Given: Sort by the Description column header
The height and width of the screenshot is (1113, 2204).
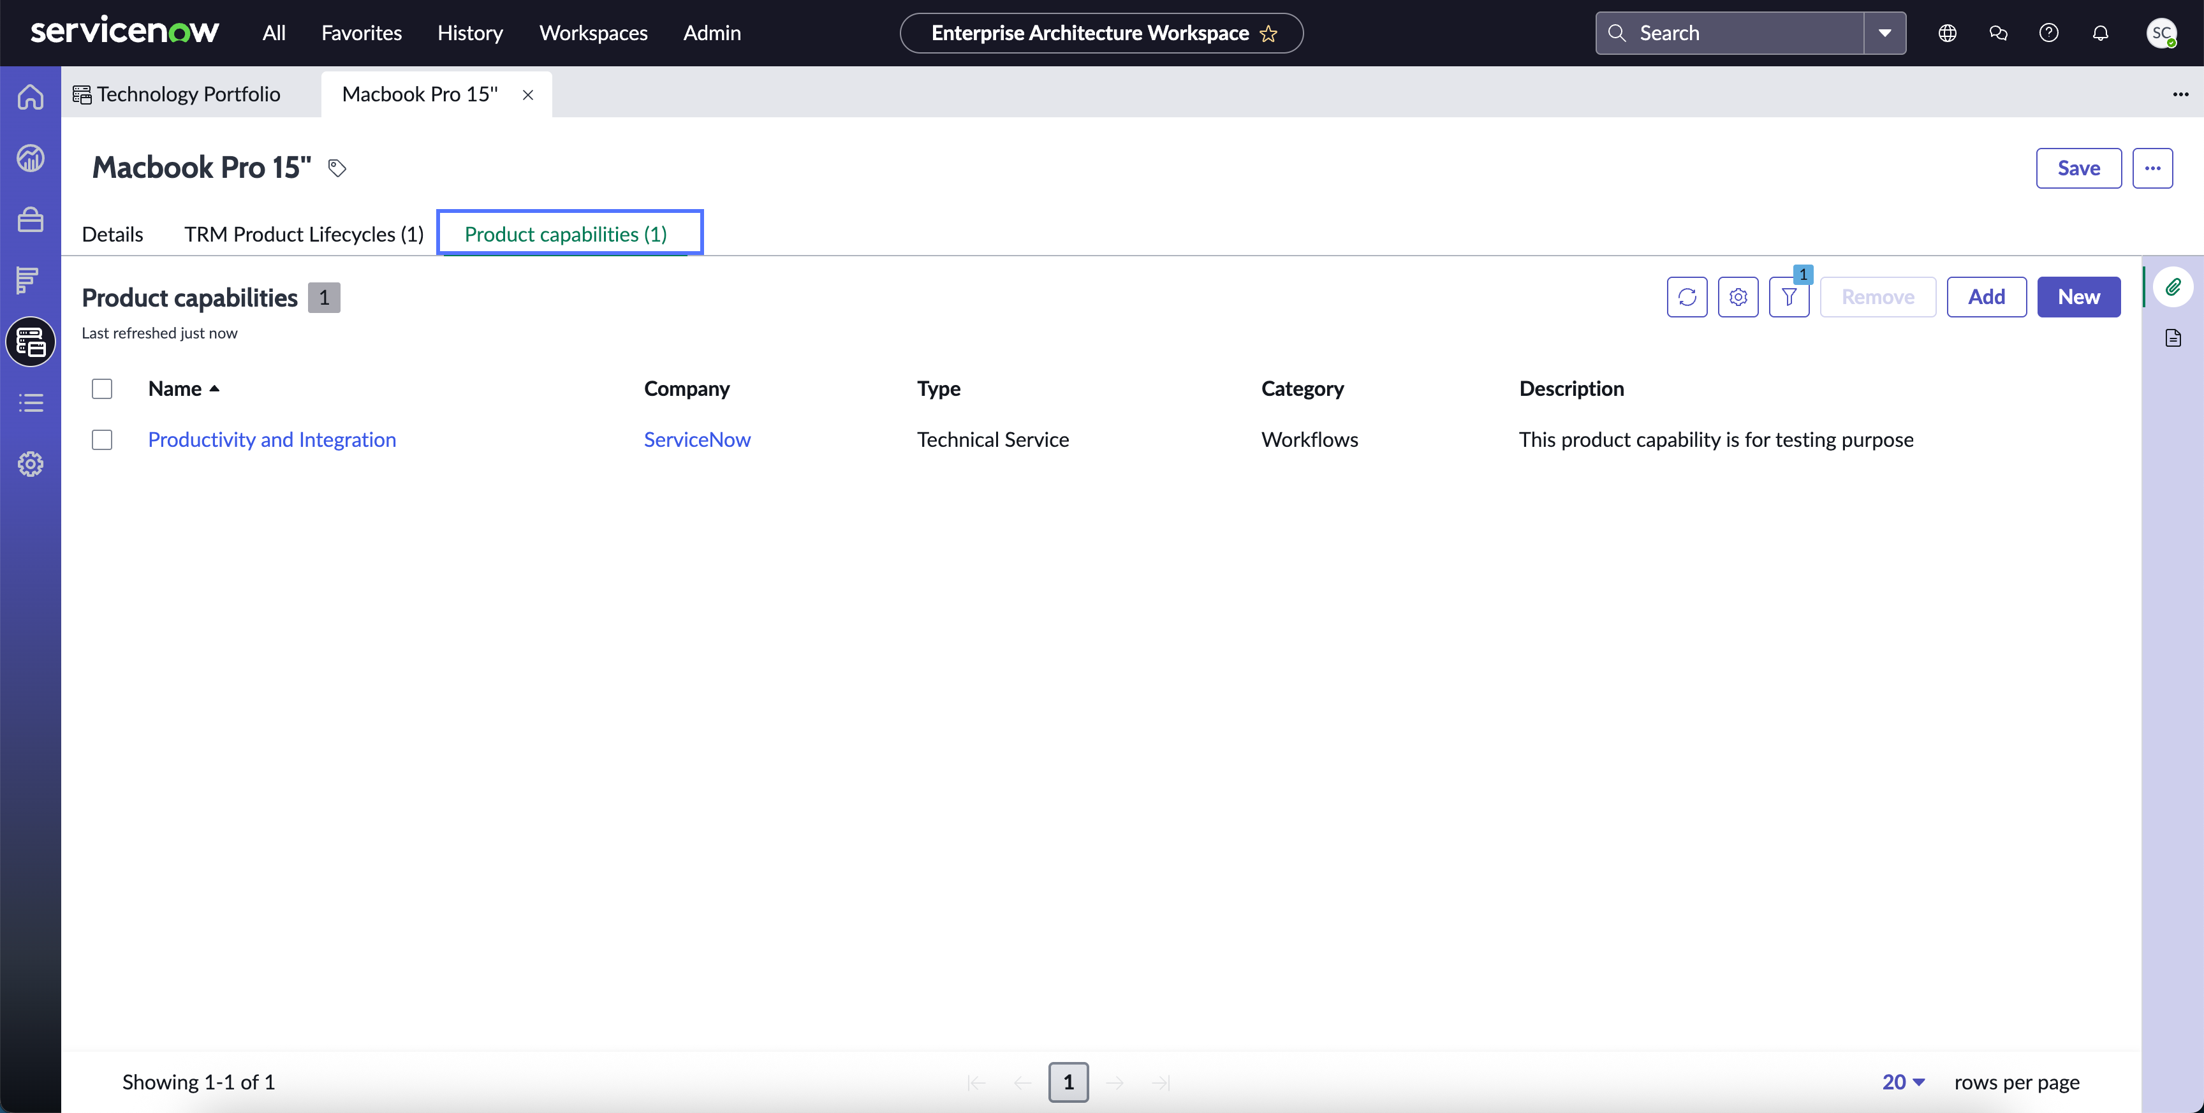Looking at the screenshot, I should [x=1571, y=389].
